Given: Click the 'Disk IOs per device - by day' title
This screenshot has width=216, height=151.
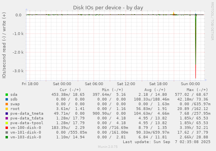Looking at the screenshot, I should tap(108, 8).
